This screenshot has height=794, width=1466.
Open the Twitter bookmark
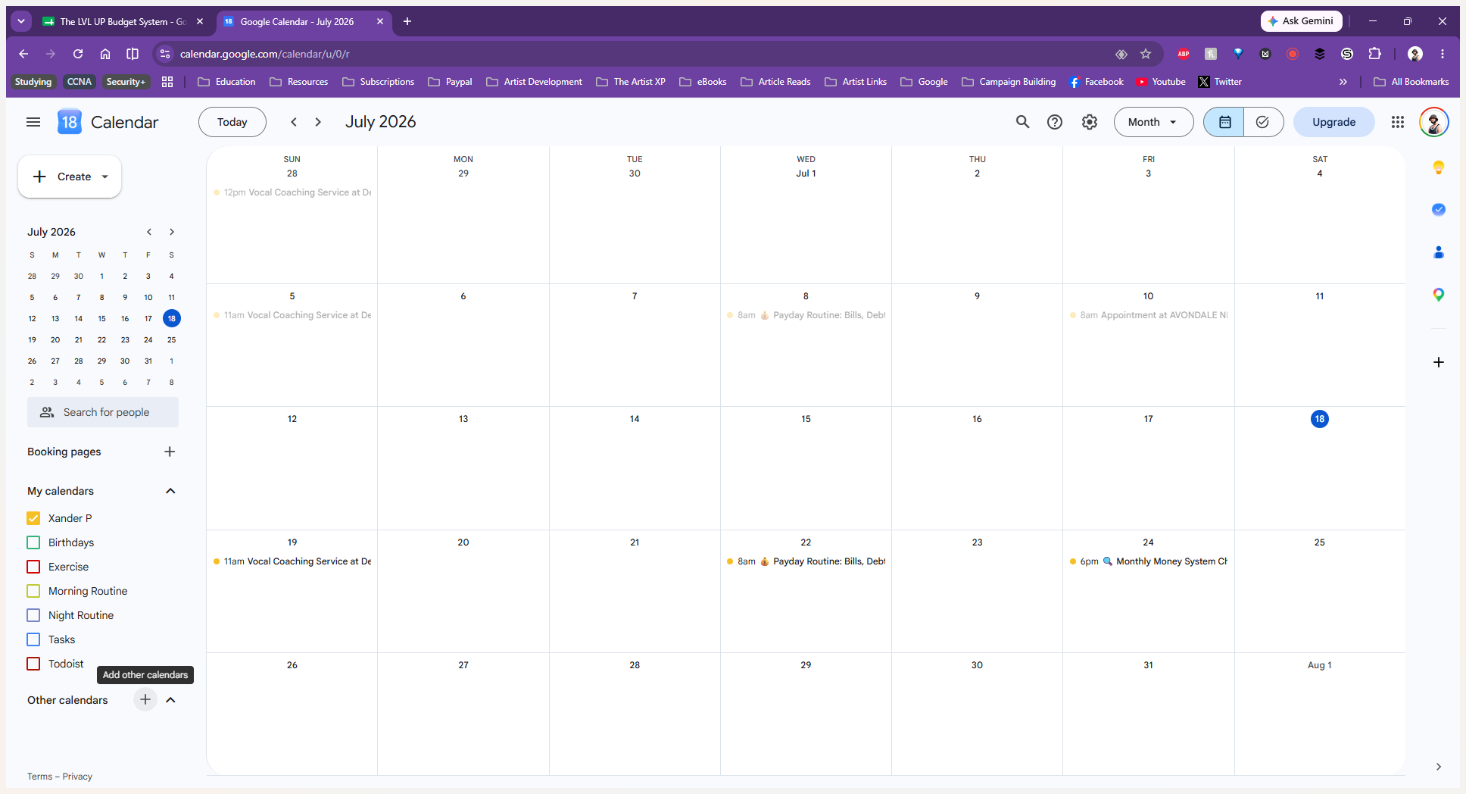pyautogui.click(x=1220, y=82)
